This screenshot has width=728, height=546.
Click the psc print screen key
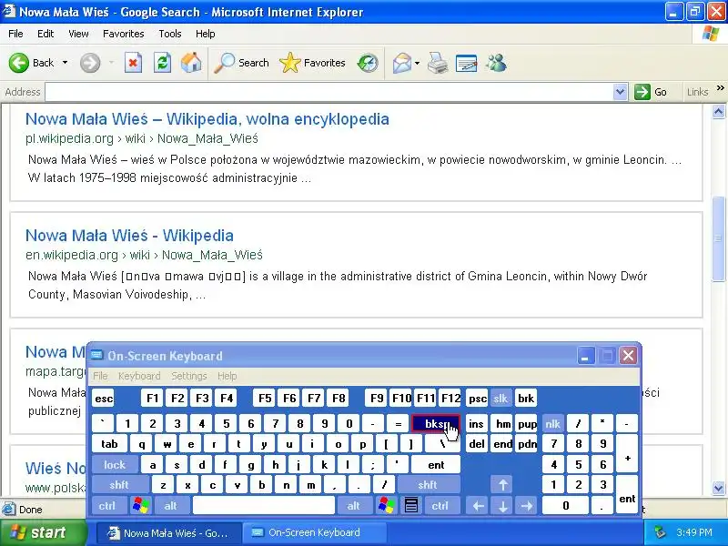[477, 399]
